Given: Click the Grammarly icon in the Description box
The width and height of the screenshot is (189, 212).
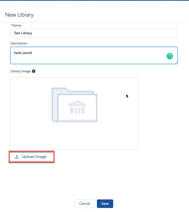Looking at the screenshot, I should point(170,56).
